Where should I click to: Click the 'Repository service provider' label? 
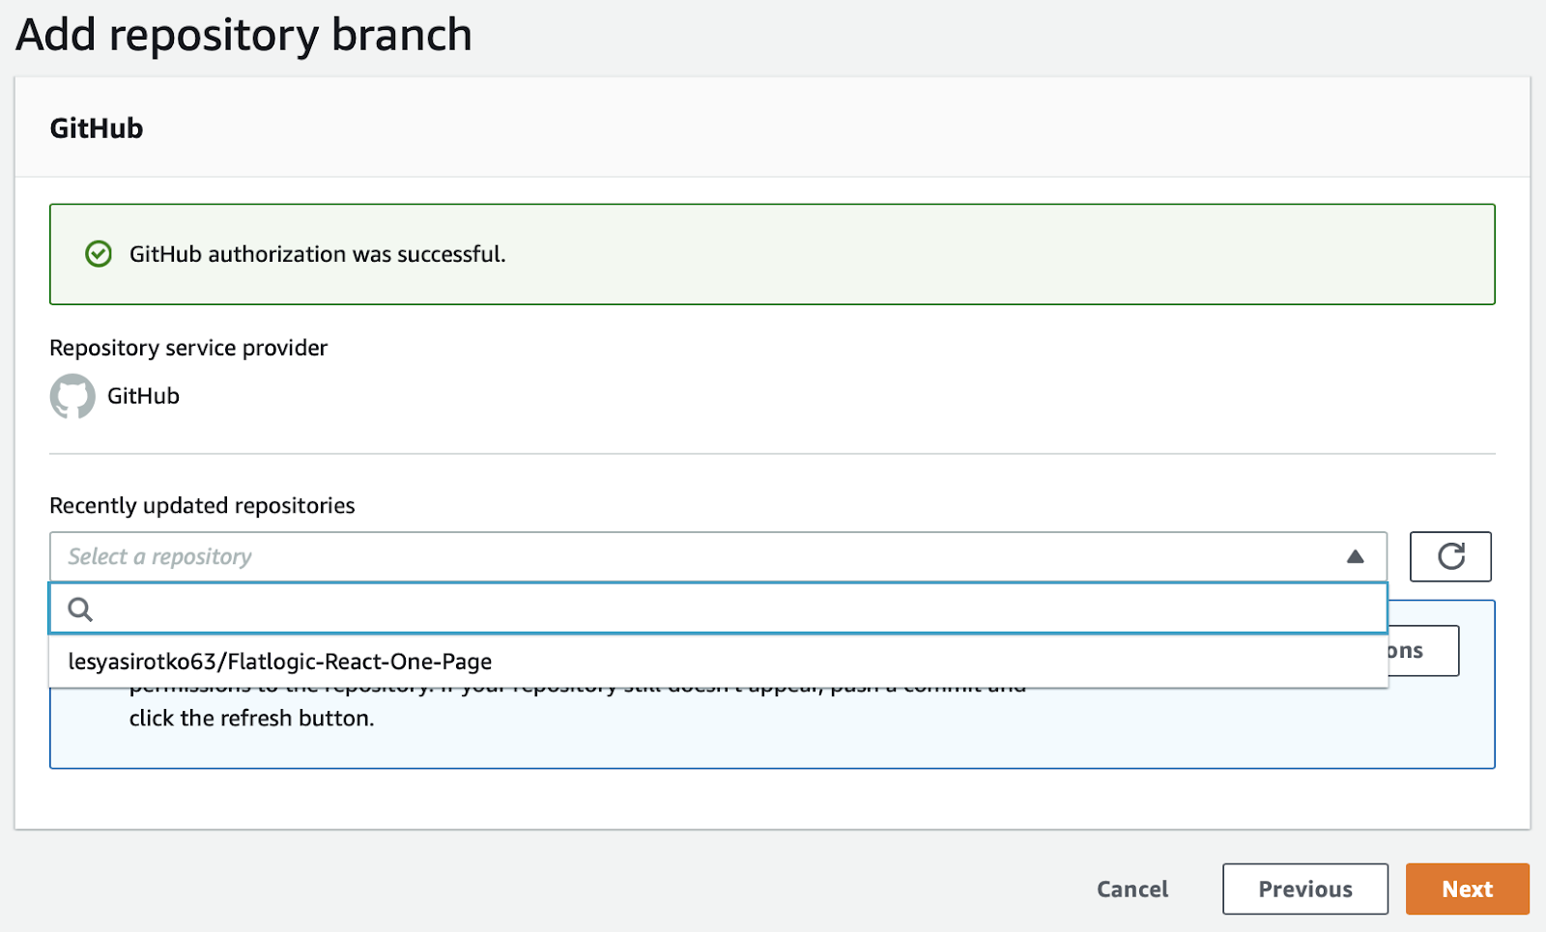(x=188, y=348)
